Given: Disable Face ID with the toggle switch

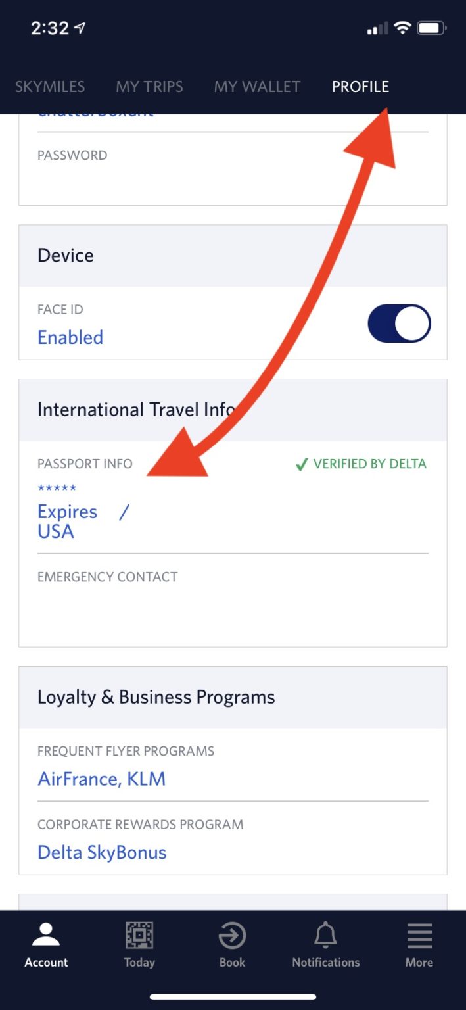Looking at the screenshot, I should tap(400, 323).
